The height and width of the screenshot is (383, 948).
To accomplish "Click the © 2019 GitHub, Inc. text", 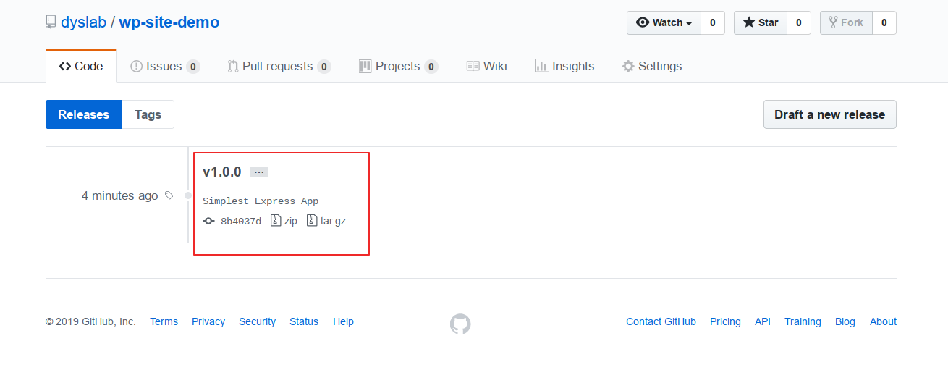I will [x=90, y=321].
